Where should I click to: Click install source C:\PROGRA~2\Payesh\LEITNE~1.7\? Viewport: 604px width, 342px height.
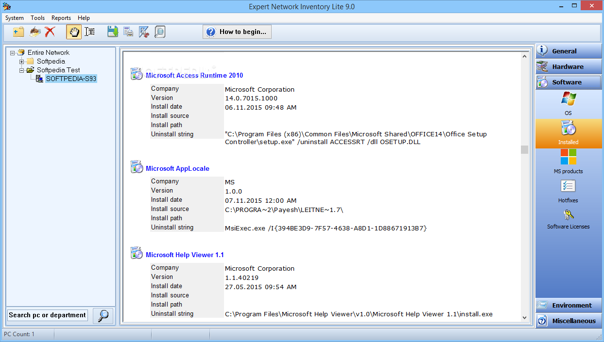click(284, 210)
